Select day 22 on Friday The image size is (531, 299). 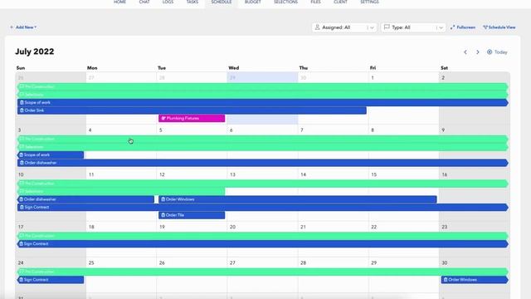(374, 227)
